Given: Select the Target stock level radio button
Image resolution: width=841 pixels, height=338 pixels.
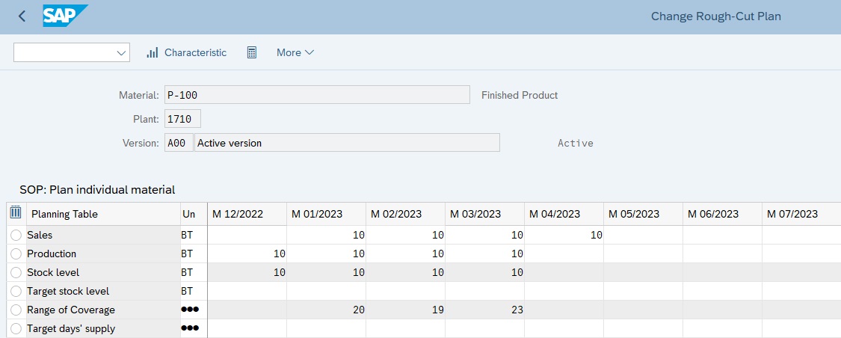Looking at the screenshot, I should (16, 291).
